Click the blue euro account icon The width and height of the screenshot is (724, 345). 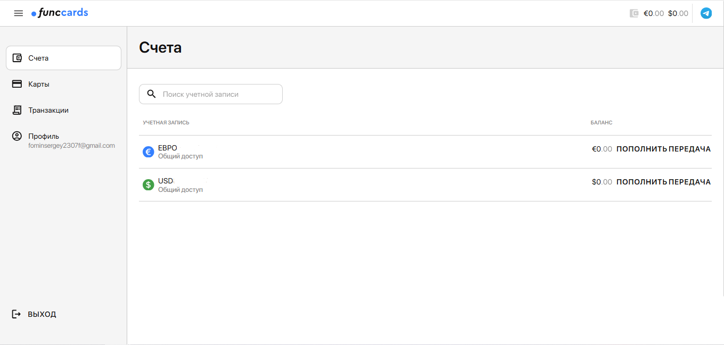(x=149, y=152)
